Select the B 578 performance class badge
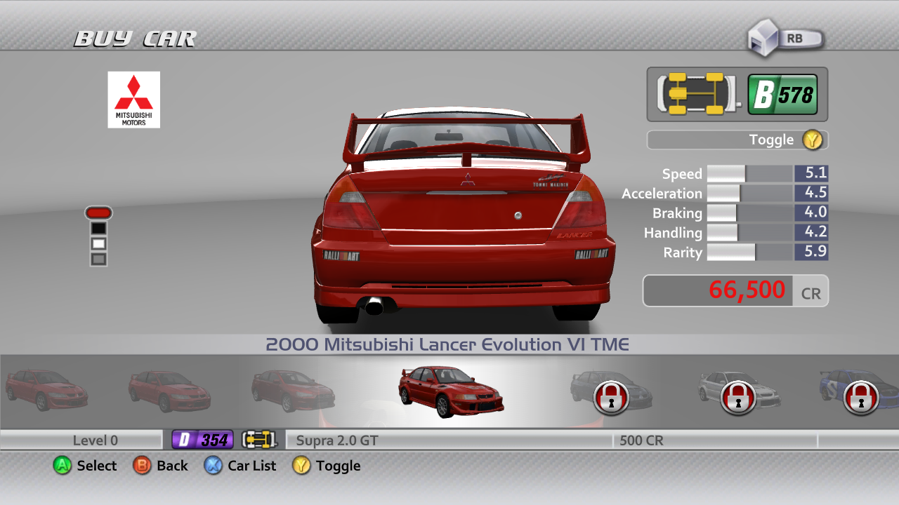Image resolution: width=899 pixels, height=505 pixels. (x=782, y=94)
